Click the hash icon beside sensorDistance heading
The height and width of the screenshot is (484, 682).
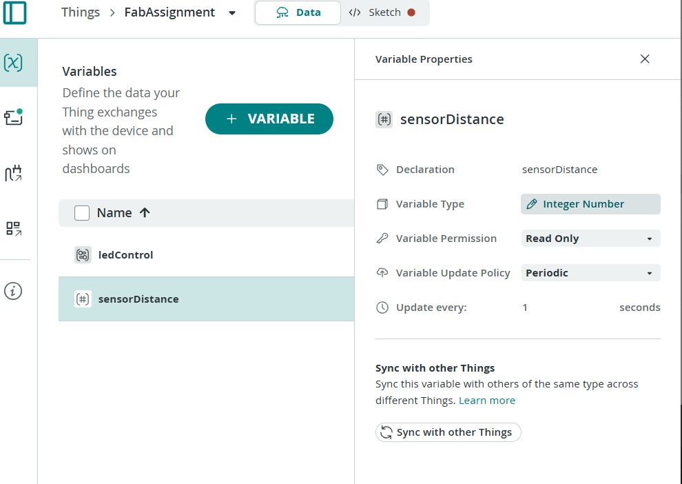(384, 119)
